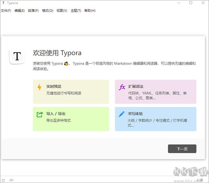Image resolution: width=209 pixels, height=183 pixels.
Task: Open the 主题(T) menu
Action: pos(76,11)
